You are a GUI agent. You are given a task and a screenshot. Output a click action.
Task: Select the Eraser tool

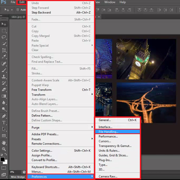pyautogui.click(x=4, y=90)
